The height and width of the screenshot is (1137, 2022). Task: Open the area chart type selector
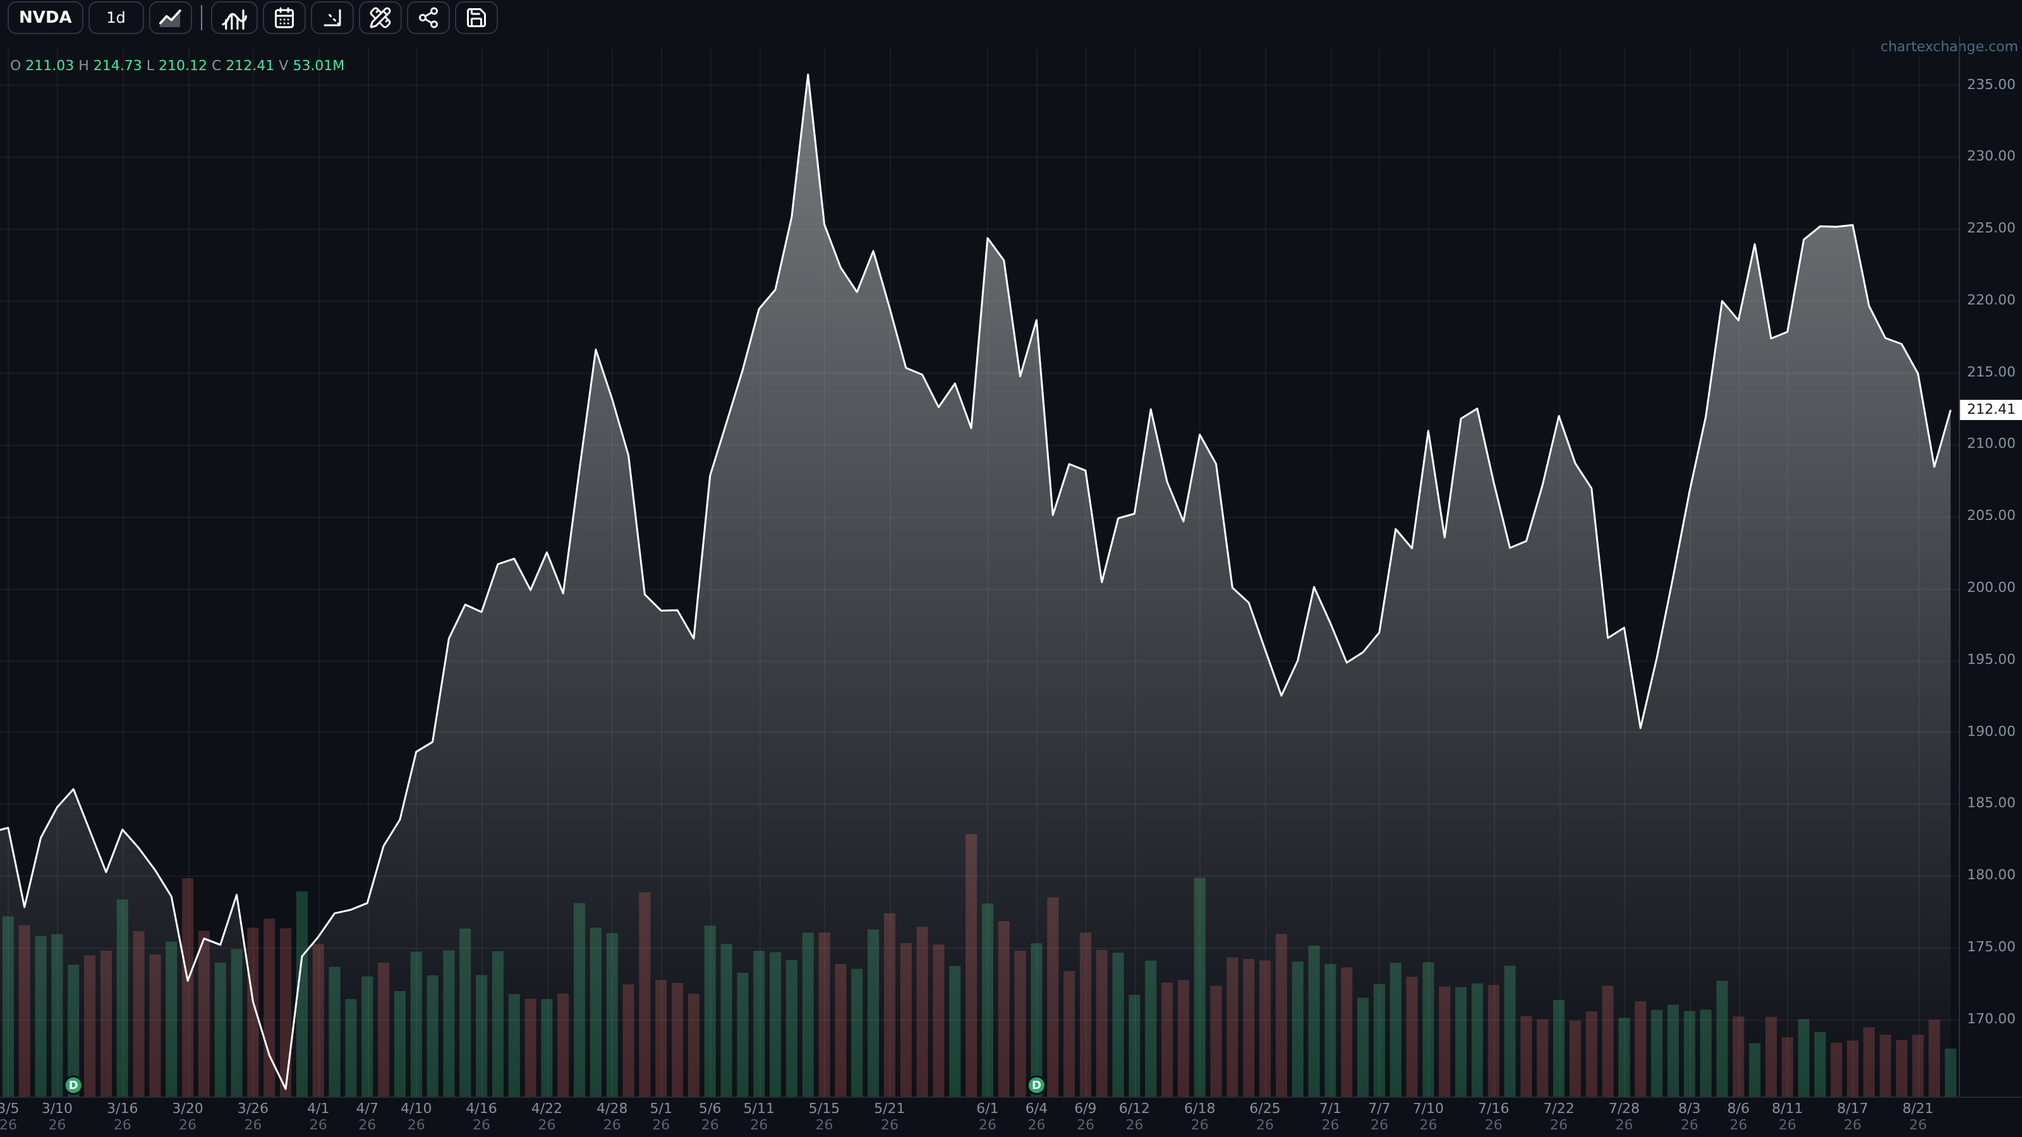[x=171, y=17]
